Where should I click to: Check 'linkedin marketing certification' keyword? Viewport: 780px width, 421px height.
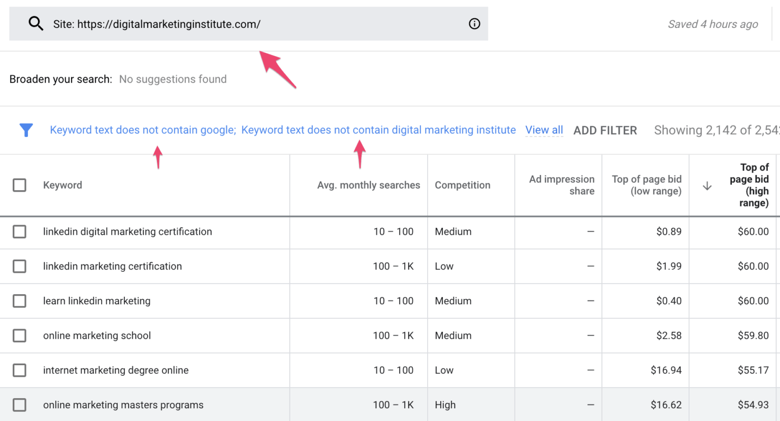(19, 266)
